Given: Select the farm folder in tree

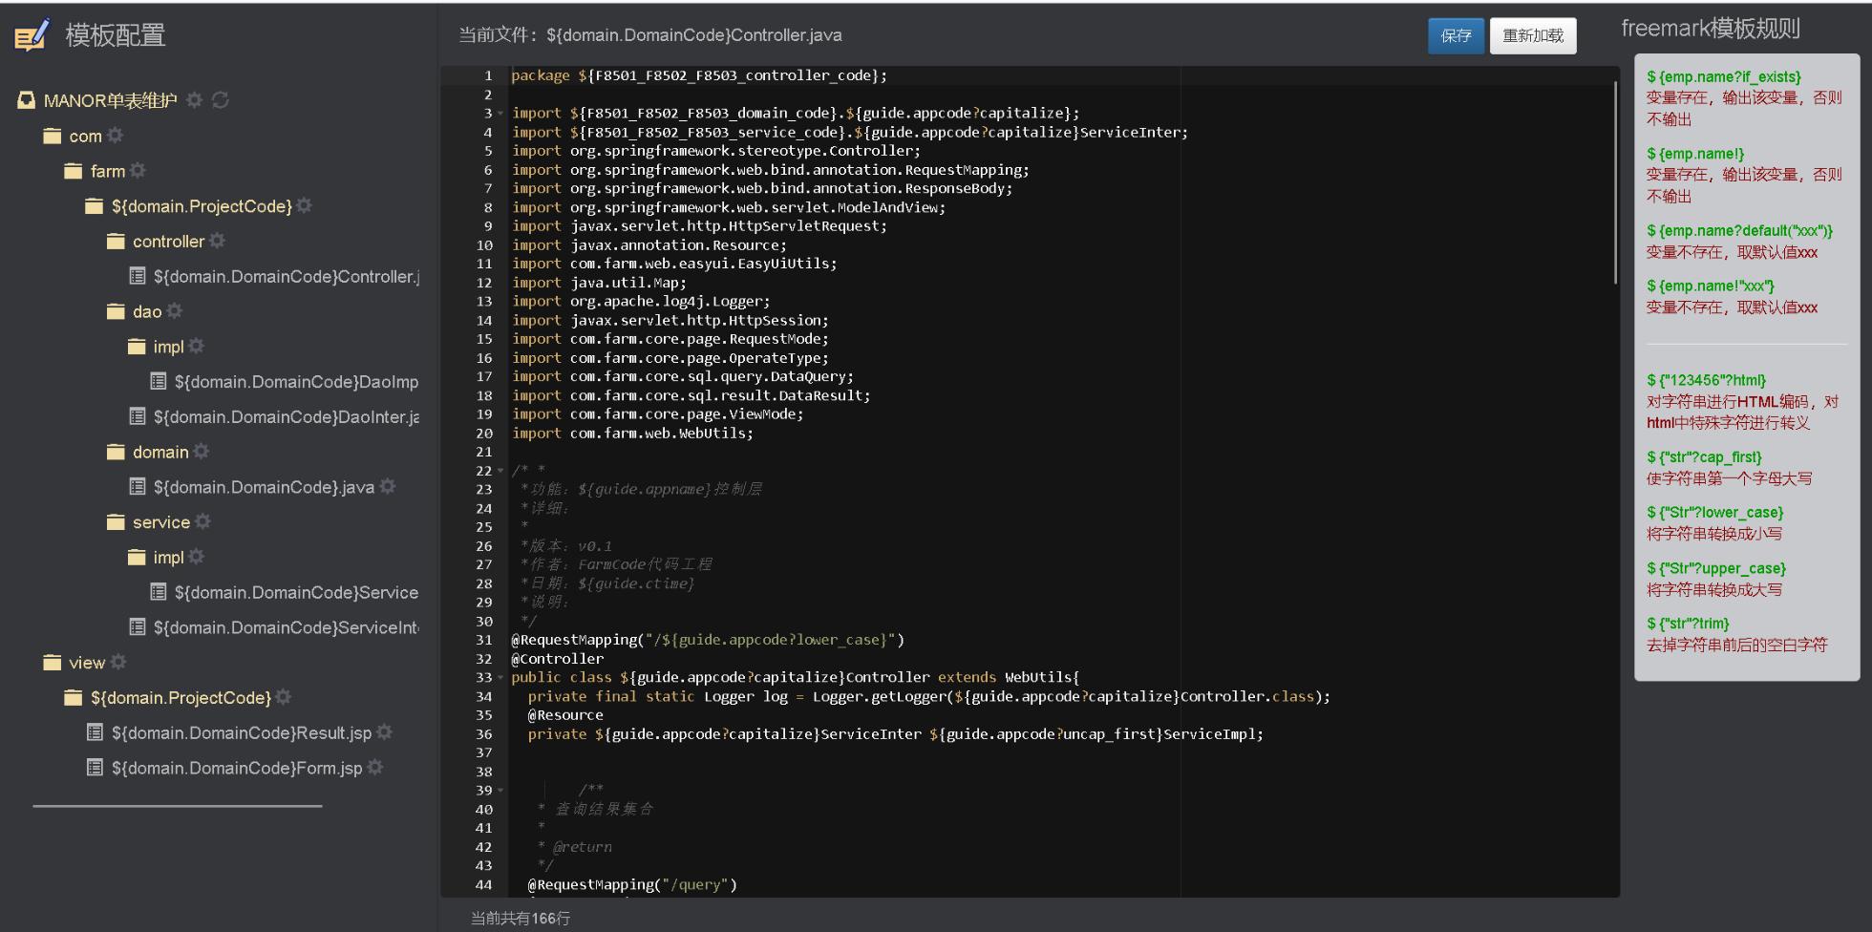Looking at the screenshot, I should point(107,171).
